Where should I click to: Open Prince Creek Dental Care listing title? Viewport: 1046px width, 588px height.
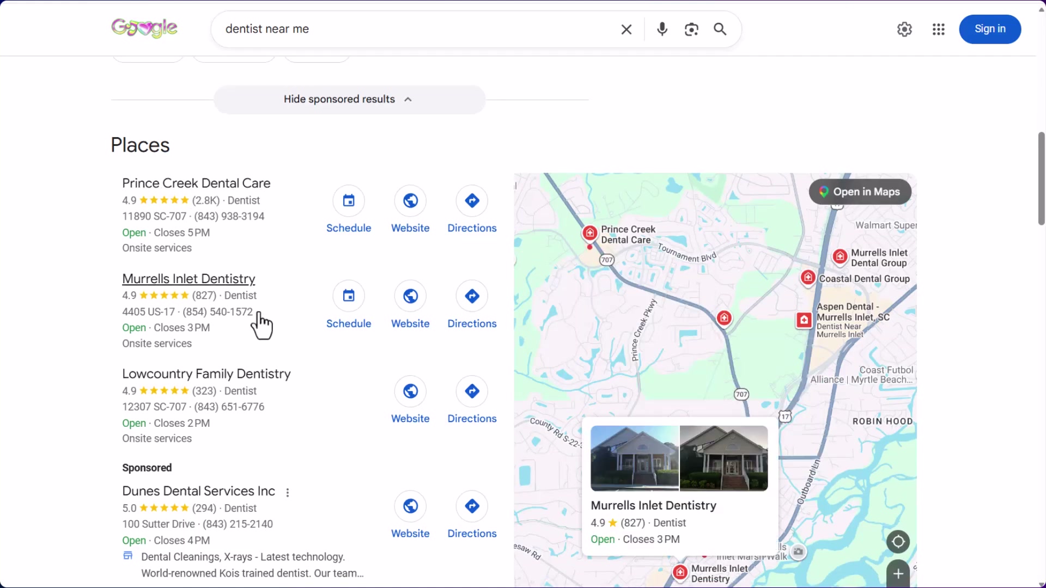tap(196, 183)
